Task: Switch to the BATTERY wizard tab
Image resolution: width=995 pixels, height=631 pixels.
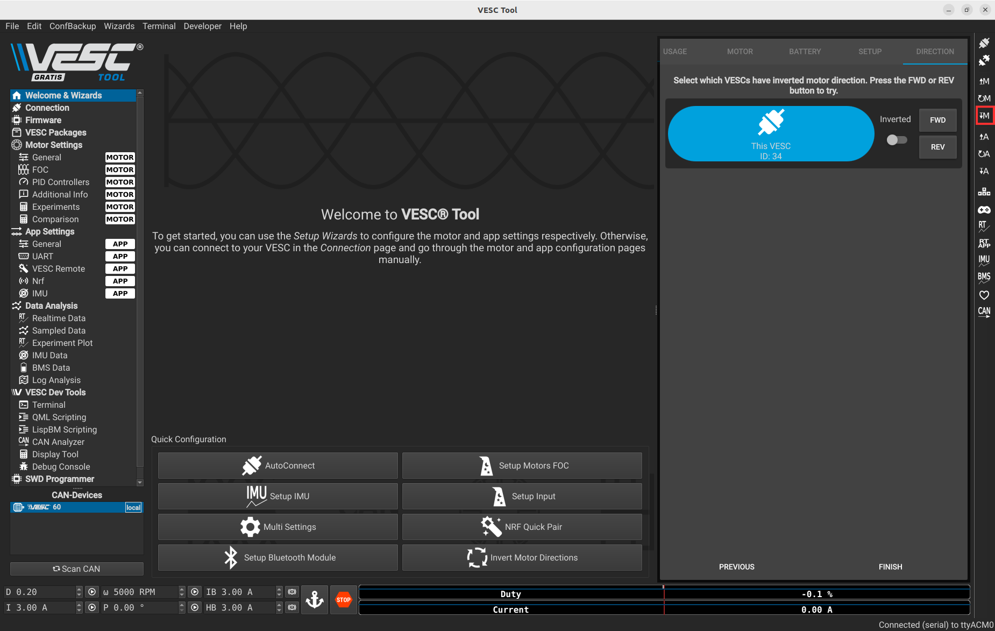Action: pyautogui.click(x=805, y=52)
